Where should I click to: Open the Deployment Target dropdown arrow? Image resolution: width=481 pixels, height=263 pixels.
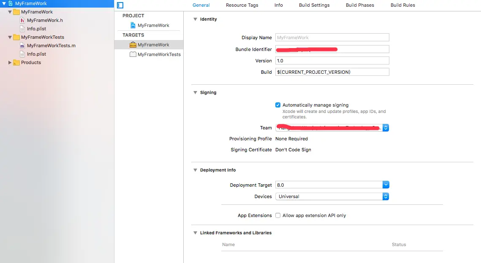tap(386, 185)
